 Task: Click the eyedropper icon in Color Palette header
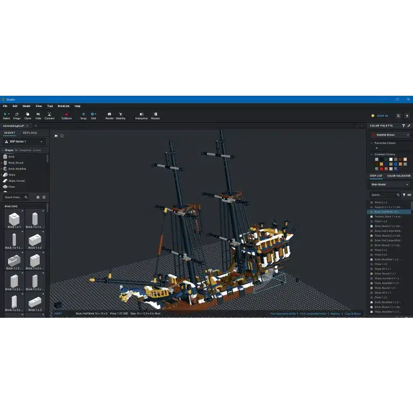pos(409,126)
